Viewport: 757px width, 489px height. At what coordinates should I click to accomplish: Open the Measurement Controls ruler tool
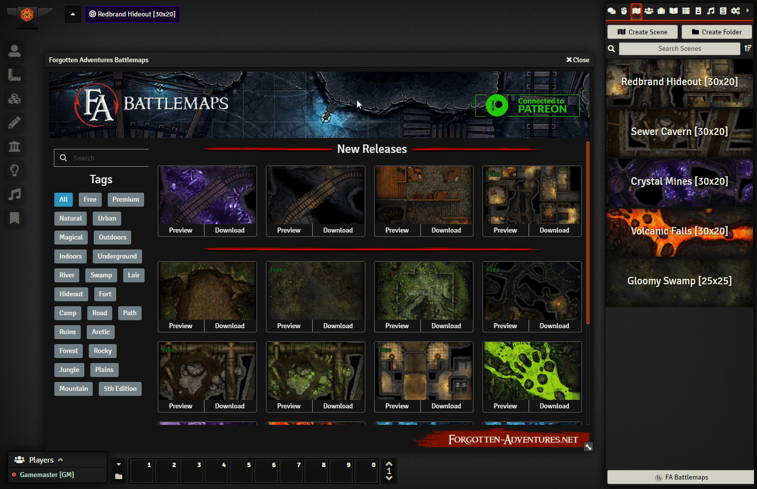[14, 75]
